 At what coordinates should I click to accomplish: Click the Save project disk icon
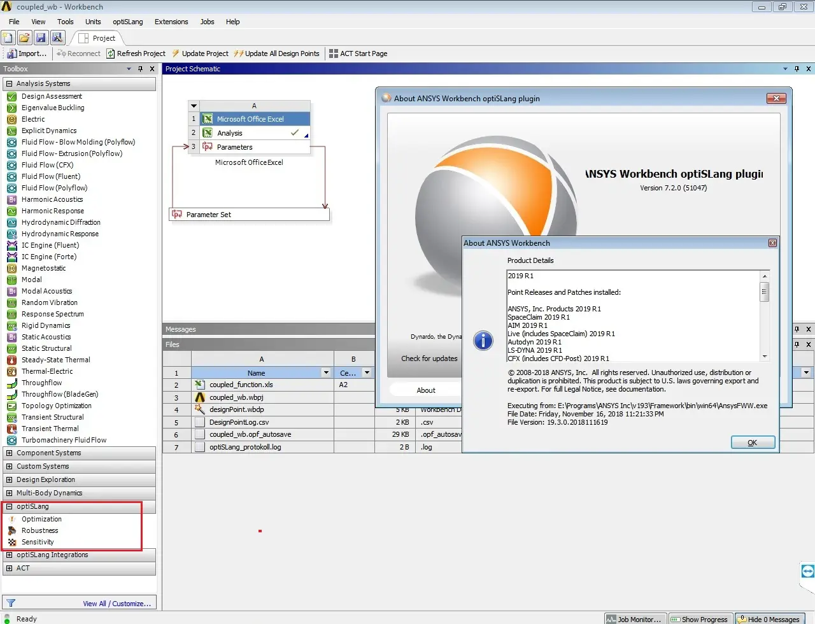click(x=41, y=38)
